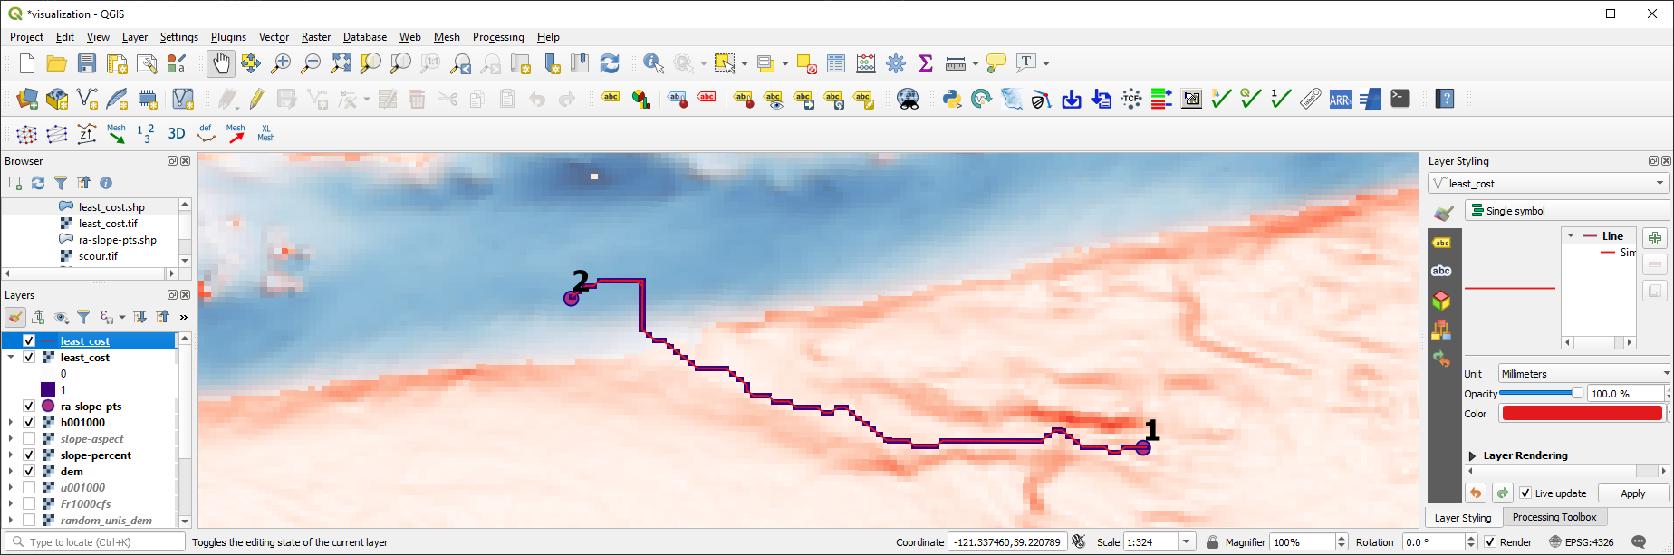Open layer styling panel brush in Layers
The width and height of the screenshot is (1674, 555).
pyautogui.click(x=15, y=317)
